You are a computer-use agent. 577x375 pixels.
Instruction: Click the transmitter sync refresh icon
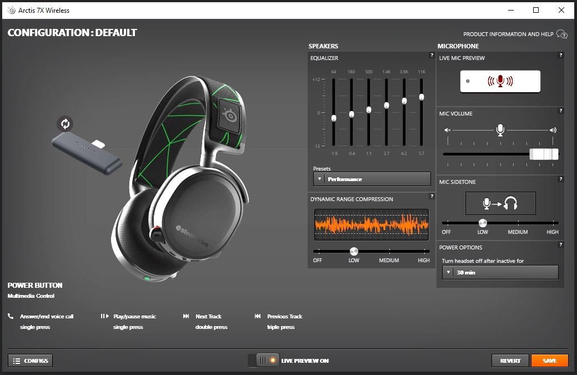65,124
